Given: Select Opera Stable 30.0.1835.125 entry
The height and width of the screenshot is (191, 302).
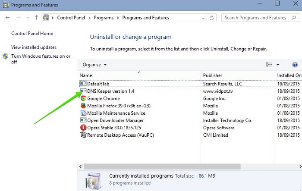Looking at the screenshot, I should [114, 128].
